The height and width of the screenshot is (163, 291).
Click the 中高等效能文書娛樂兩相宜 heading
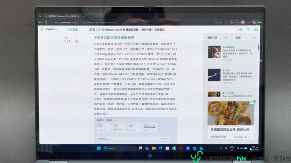[x=114, y=38]
